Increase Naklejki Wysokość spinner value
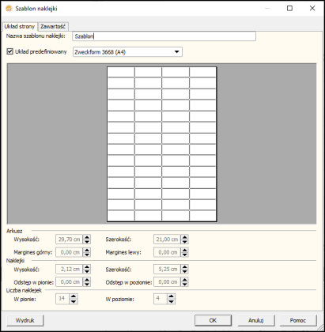Screen dimensions: 325x332 coord(86,266)
